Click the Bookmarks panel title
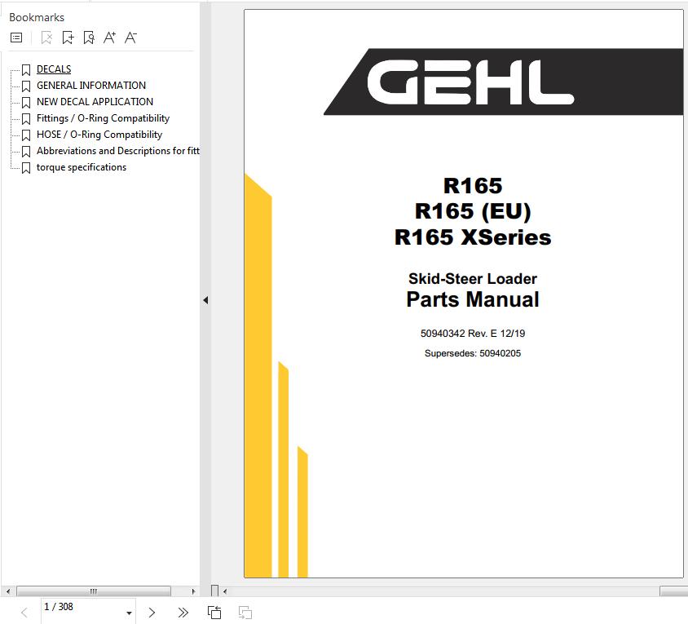Image resolution: width=688 pixels, height=624 pixels. pyautogui.click(x=37, y=17)
